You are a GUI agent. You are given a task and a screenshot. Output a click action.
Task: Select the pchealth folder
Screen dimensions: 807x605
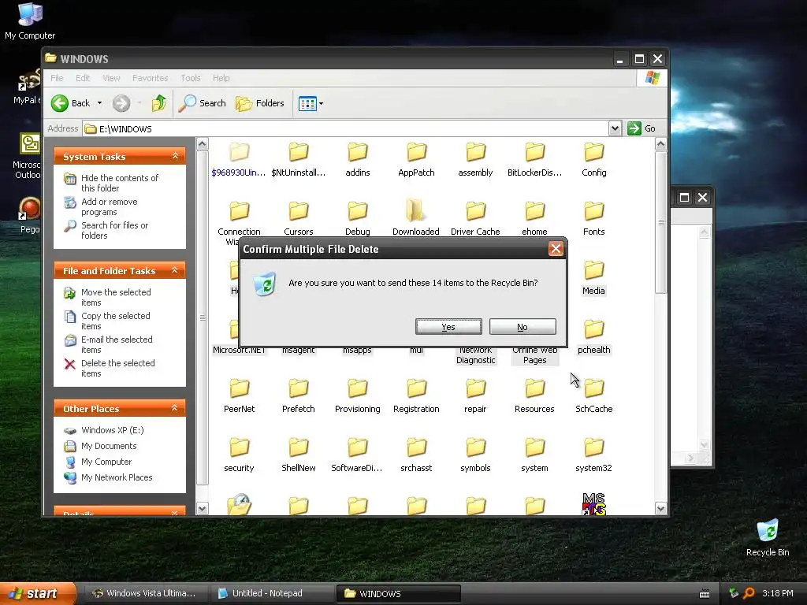(x=594, y=337)
